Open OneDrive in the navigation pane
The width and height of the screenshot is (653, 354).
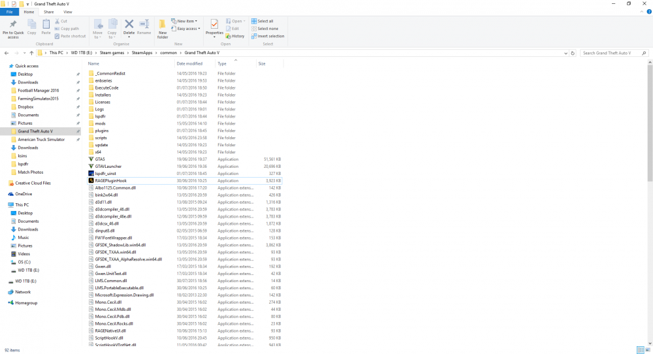24,194
